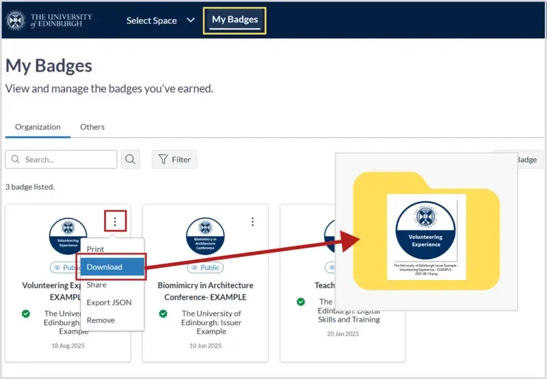Viewport: 547px width, 379px height.
Task: Click the funnel icon in Filter
Action: [163, 160]
